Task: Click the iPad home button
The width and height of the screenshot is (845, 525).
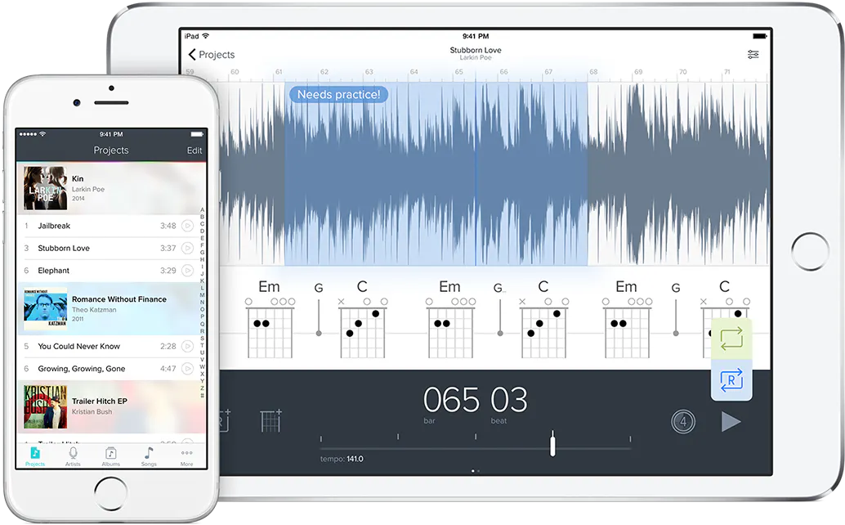Action: coord(810,252)
